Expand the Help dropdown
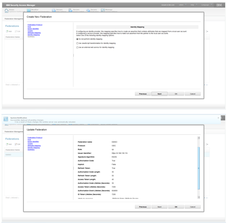The width and height of the screenshot is (227, 223). pos(194,5)
